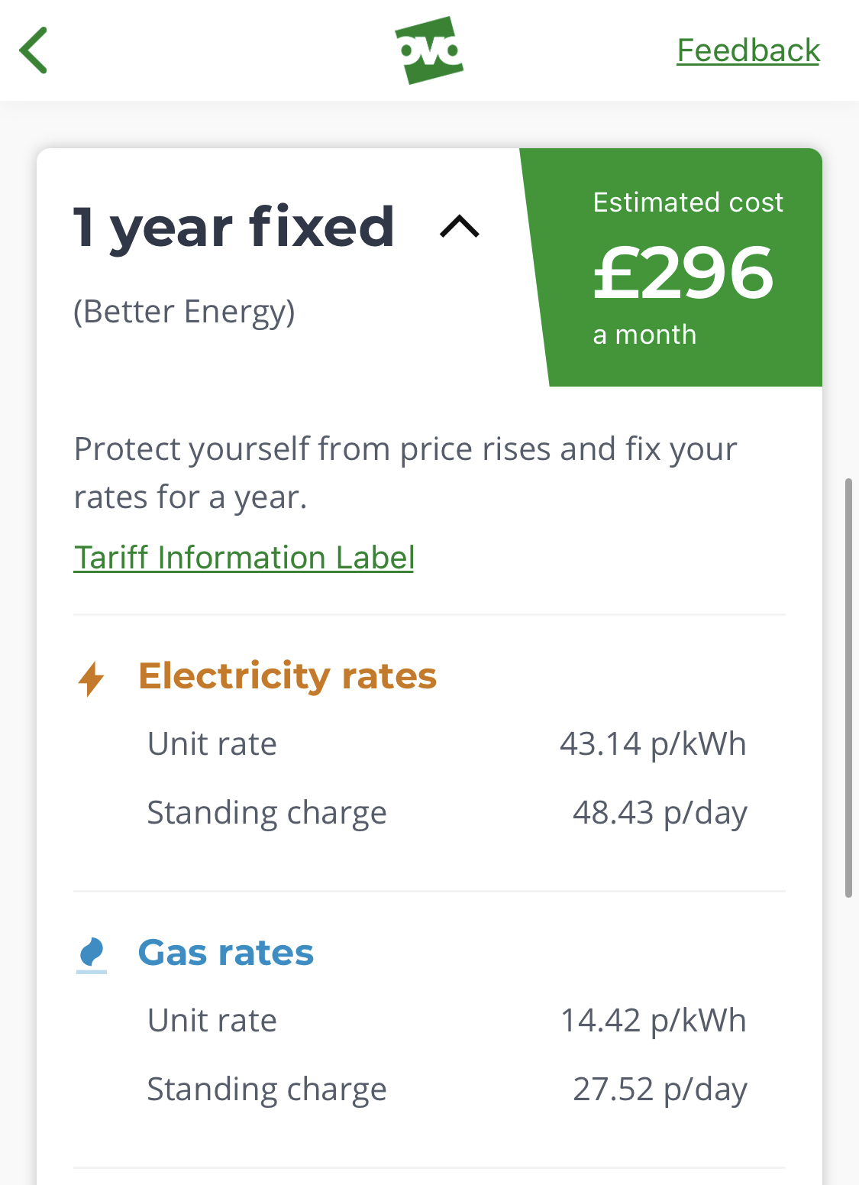This screenshot has width=859, height=1185.
Task: Tap the Estimated cost £296 green panel
Action: (672, 267)
